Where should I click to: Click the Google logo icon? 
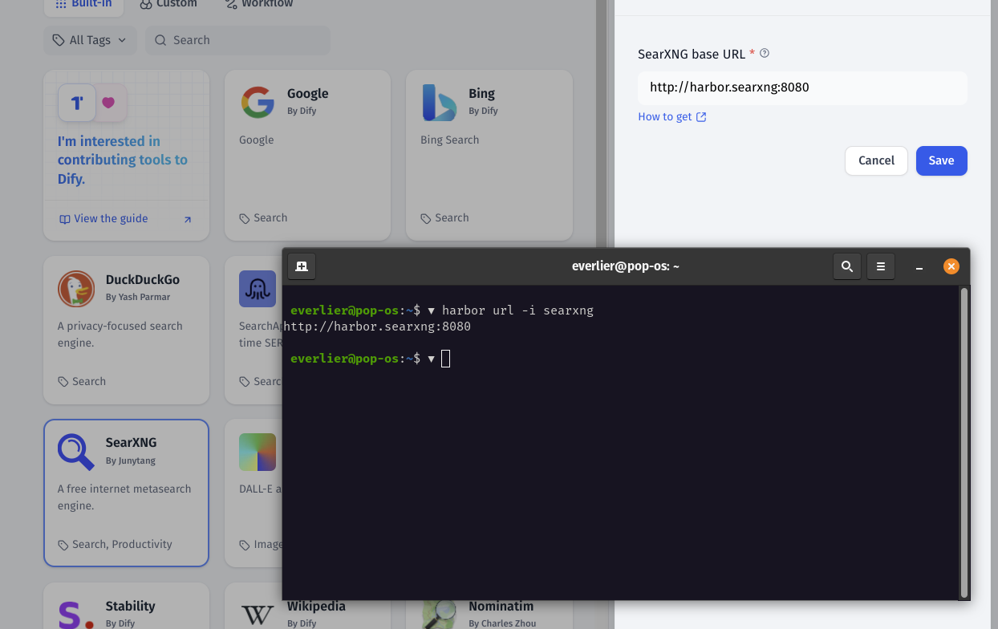click(x=258, y=102)
